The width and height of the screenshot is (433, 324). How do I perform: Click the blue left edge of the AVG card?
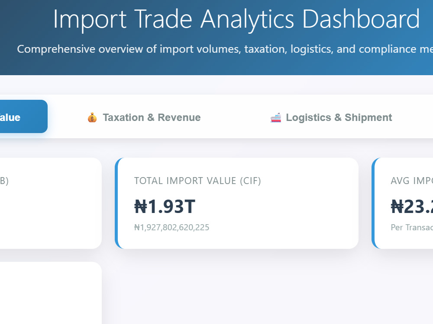(x=373, y=203)
